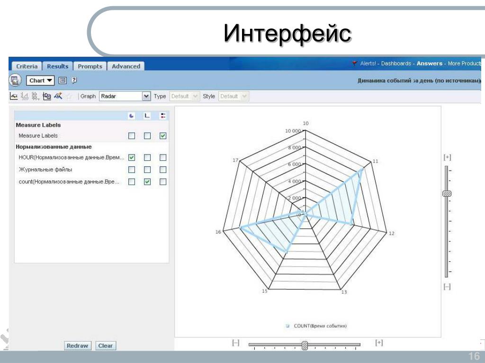Click the vertical slider [–] zoom-out button
Screen dimensions: 485x363
pos(447,287)
